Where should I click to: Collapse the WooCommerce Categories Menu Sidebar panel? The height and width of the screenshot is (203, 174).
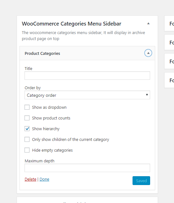[x=148, y=24]
